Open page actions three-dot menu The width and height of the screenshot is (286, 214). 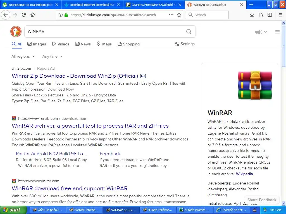click(171, 15)
